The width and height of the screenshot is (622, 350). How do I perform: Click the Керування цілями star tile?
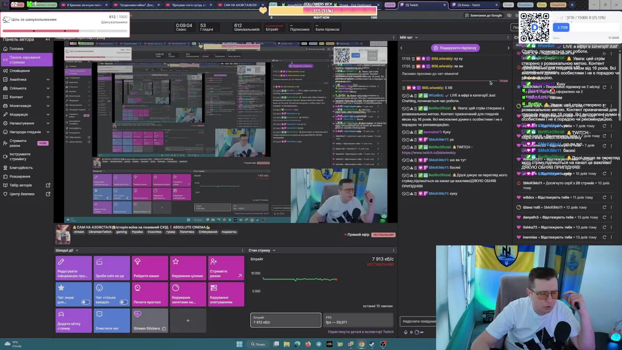coord(188,268)
